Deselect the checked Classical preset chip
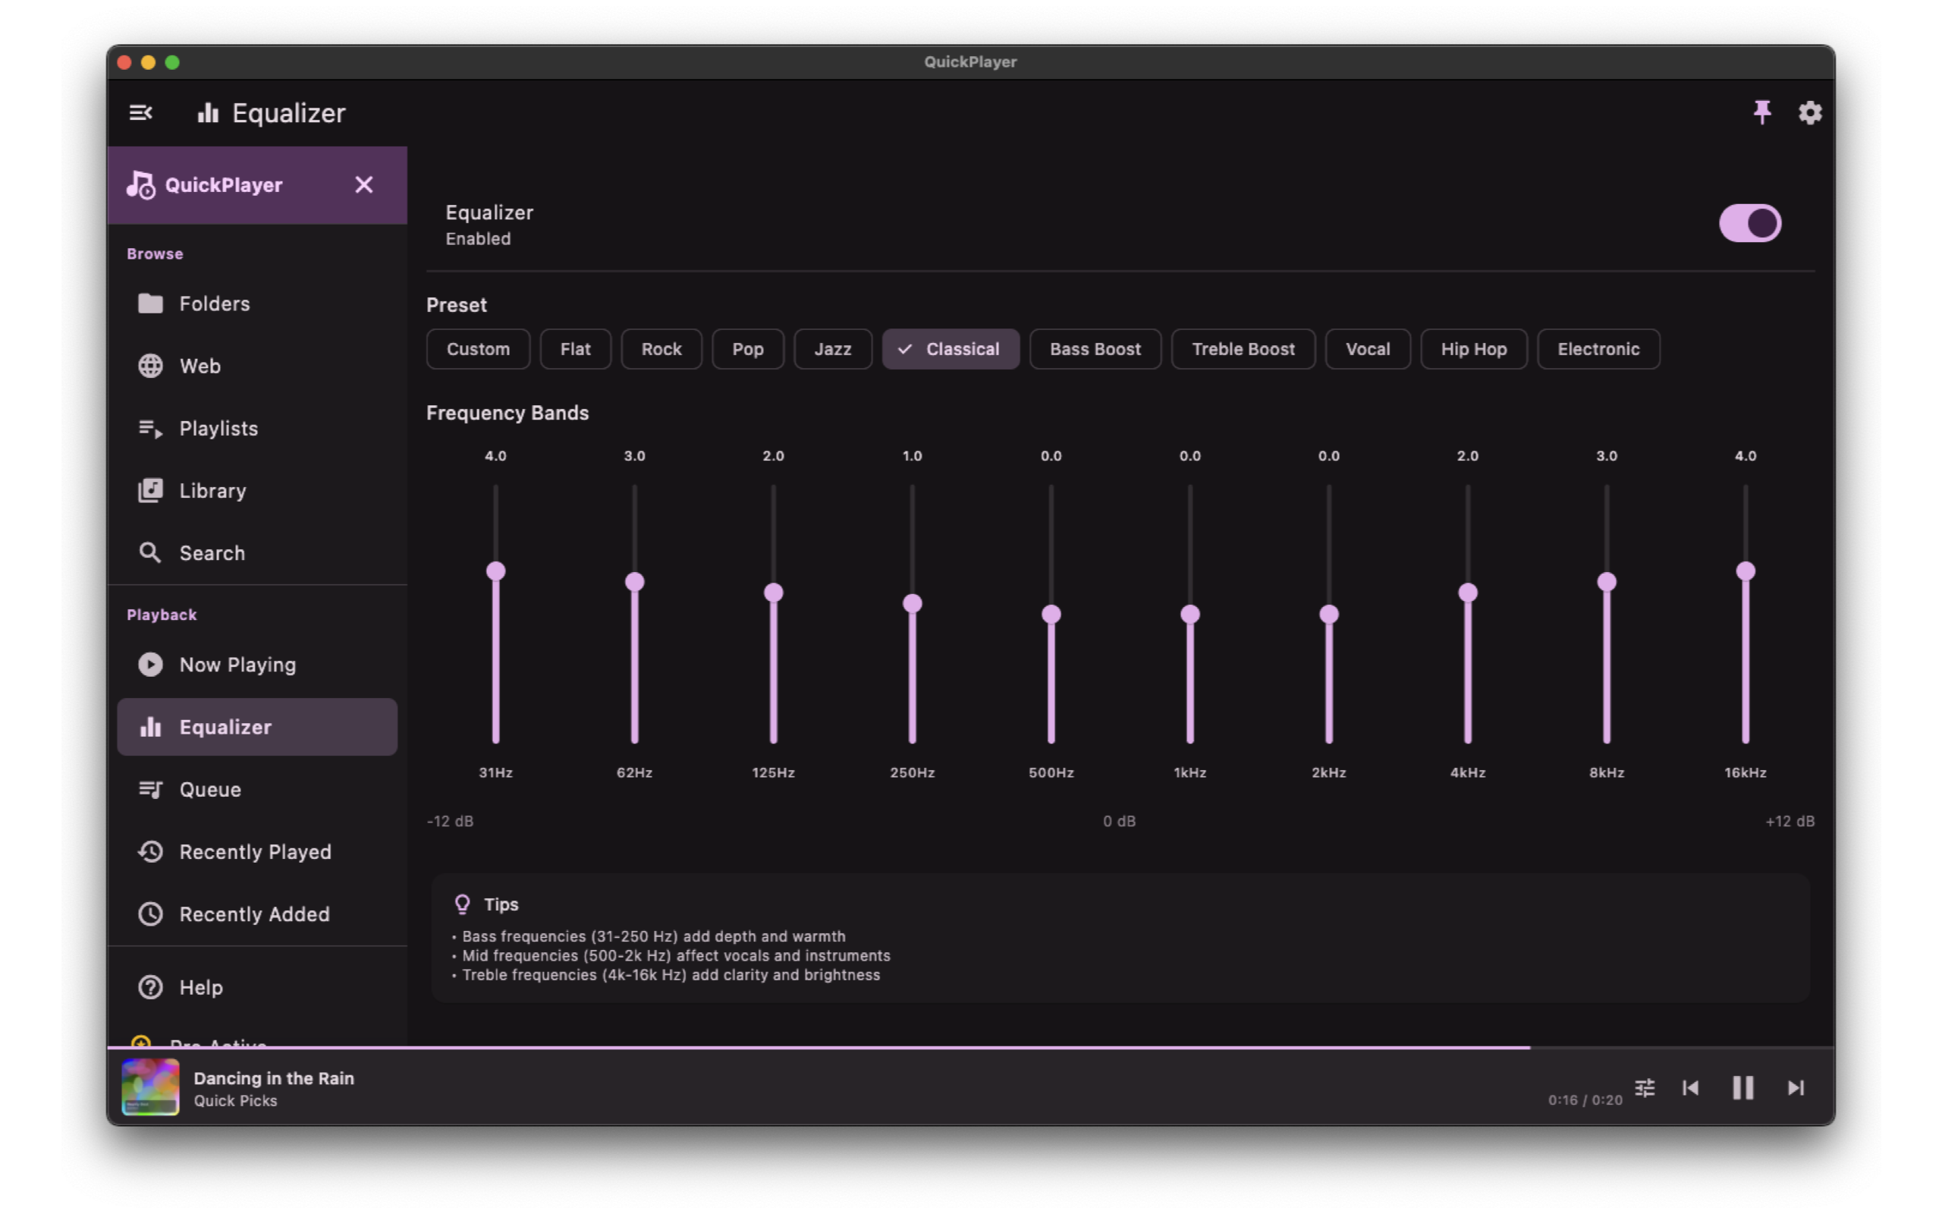This screenshot has width=1942, height=1214. point(950,349)
